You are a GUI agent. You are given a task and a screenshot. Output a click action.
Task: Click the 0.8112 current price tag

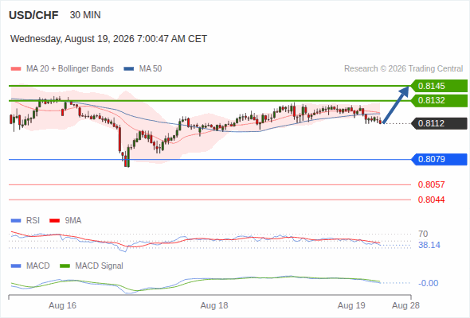439,123
